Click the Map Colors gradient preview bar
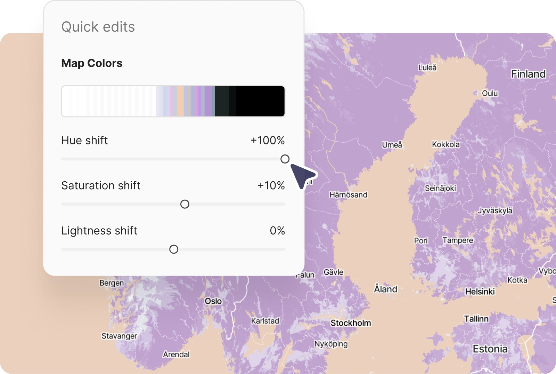This screenshot has height=374, width=556. click(173, 101)
